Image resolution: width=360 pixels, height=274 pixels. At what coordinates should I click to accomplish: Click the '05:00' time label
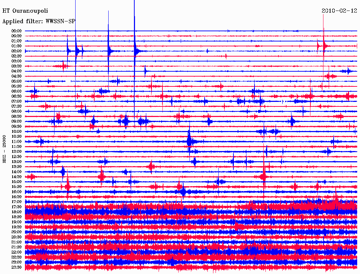[16, 81]
